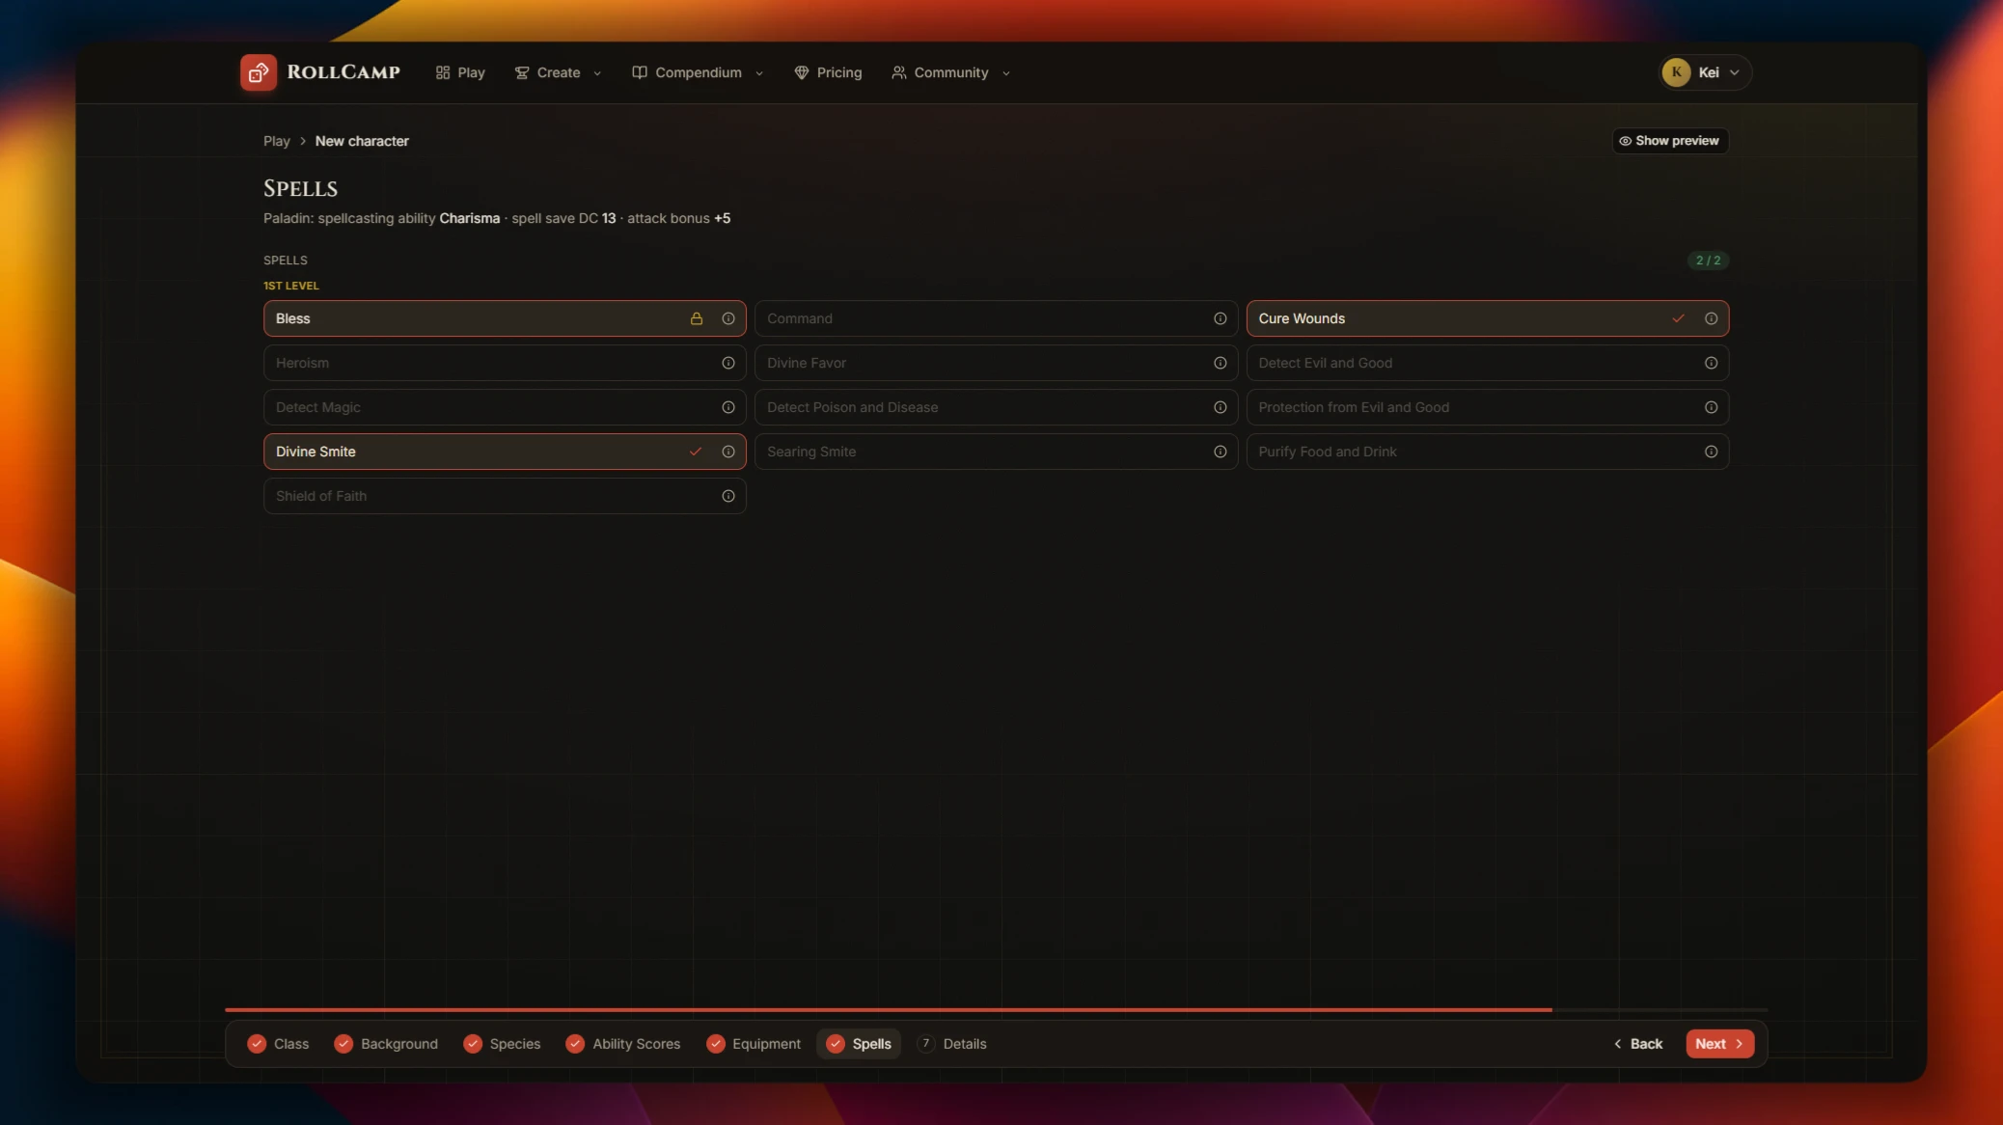The image size is (2003, 1125).
Task: Expand the Compendium dropdown menu
Action: pyautogui.click(x=698, y=72)
